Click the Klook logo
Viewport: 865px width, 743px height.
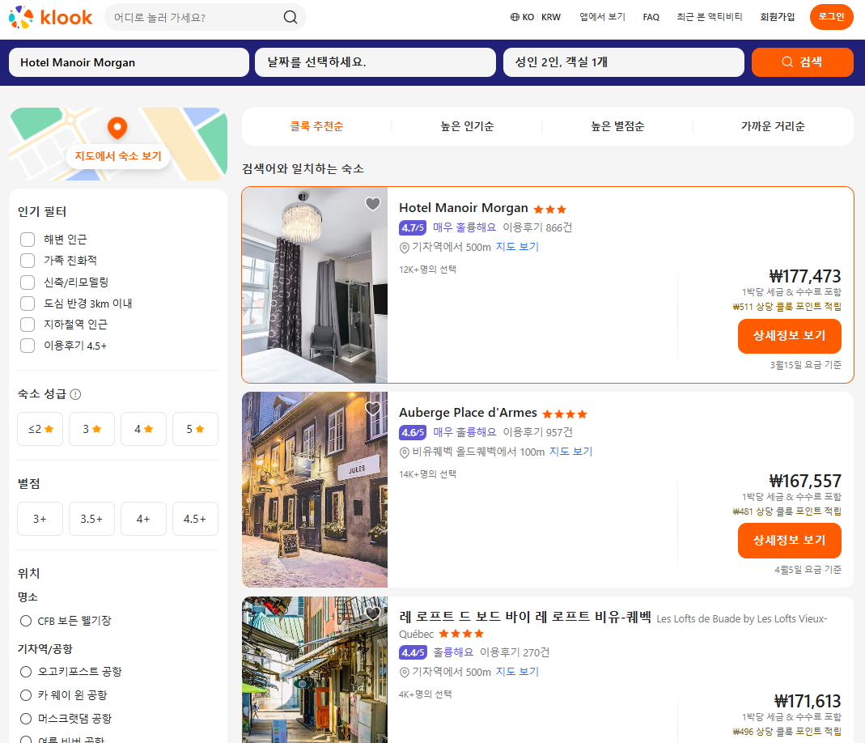50,17
